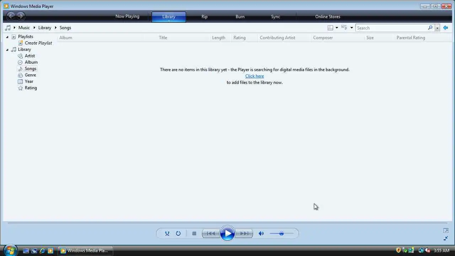Select the Library tab
The image size is (455, 256).
[168, 17]
